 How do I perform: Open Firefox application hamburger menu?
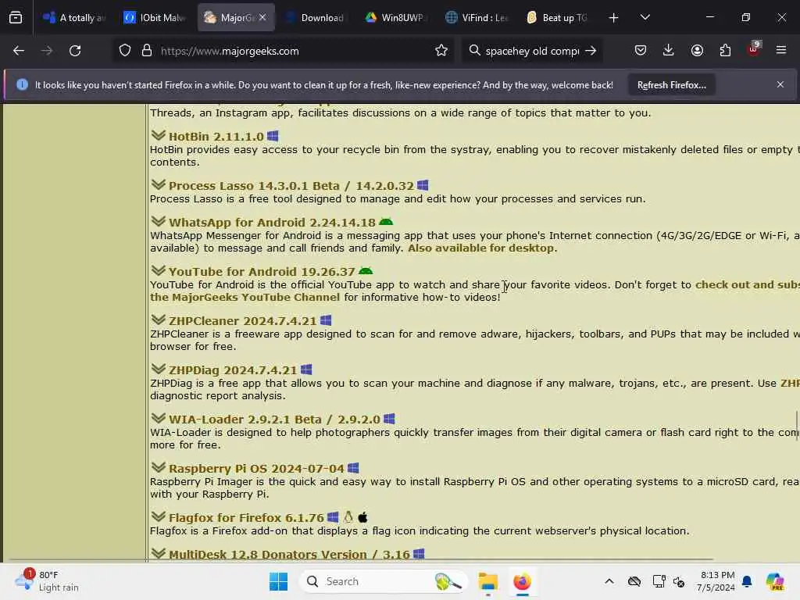tap(781, 51)
